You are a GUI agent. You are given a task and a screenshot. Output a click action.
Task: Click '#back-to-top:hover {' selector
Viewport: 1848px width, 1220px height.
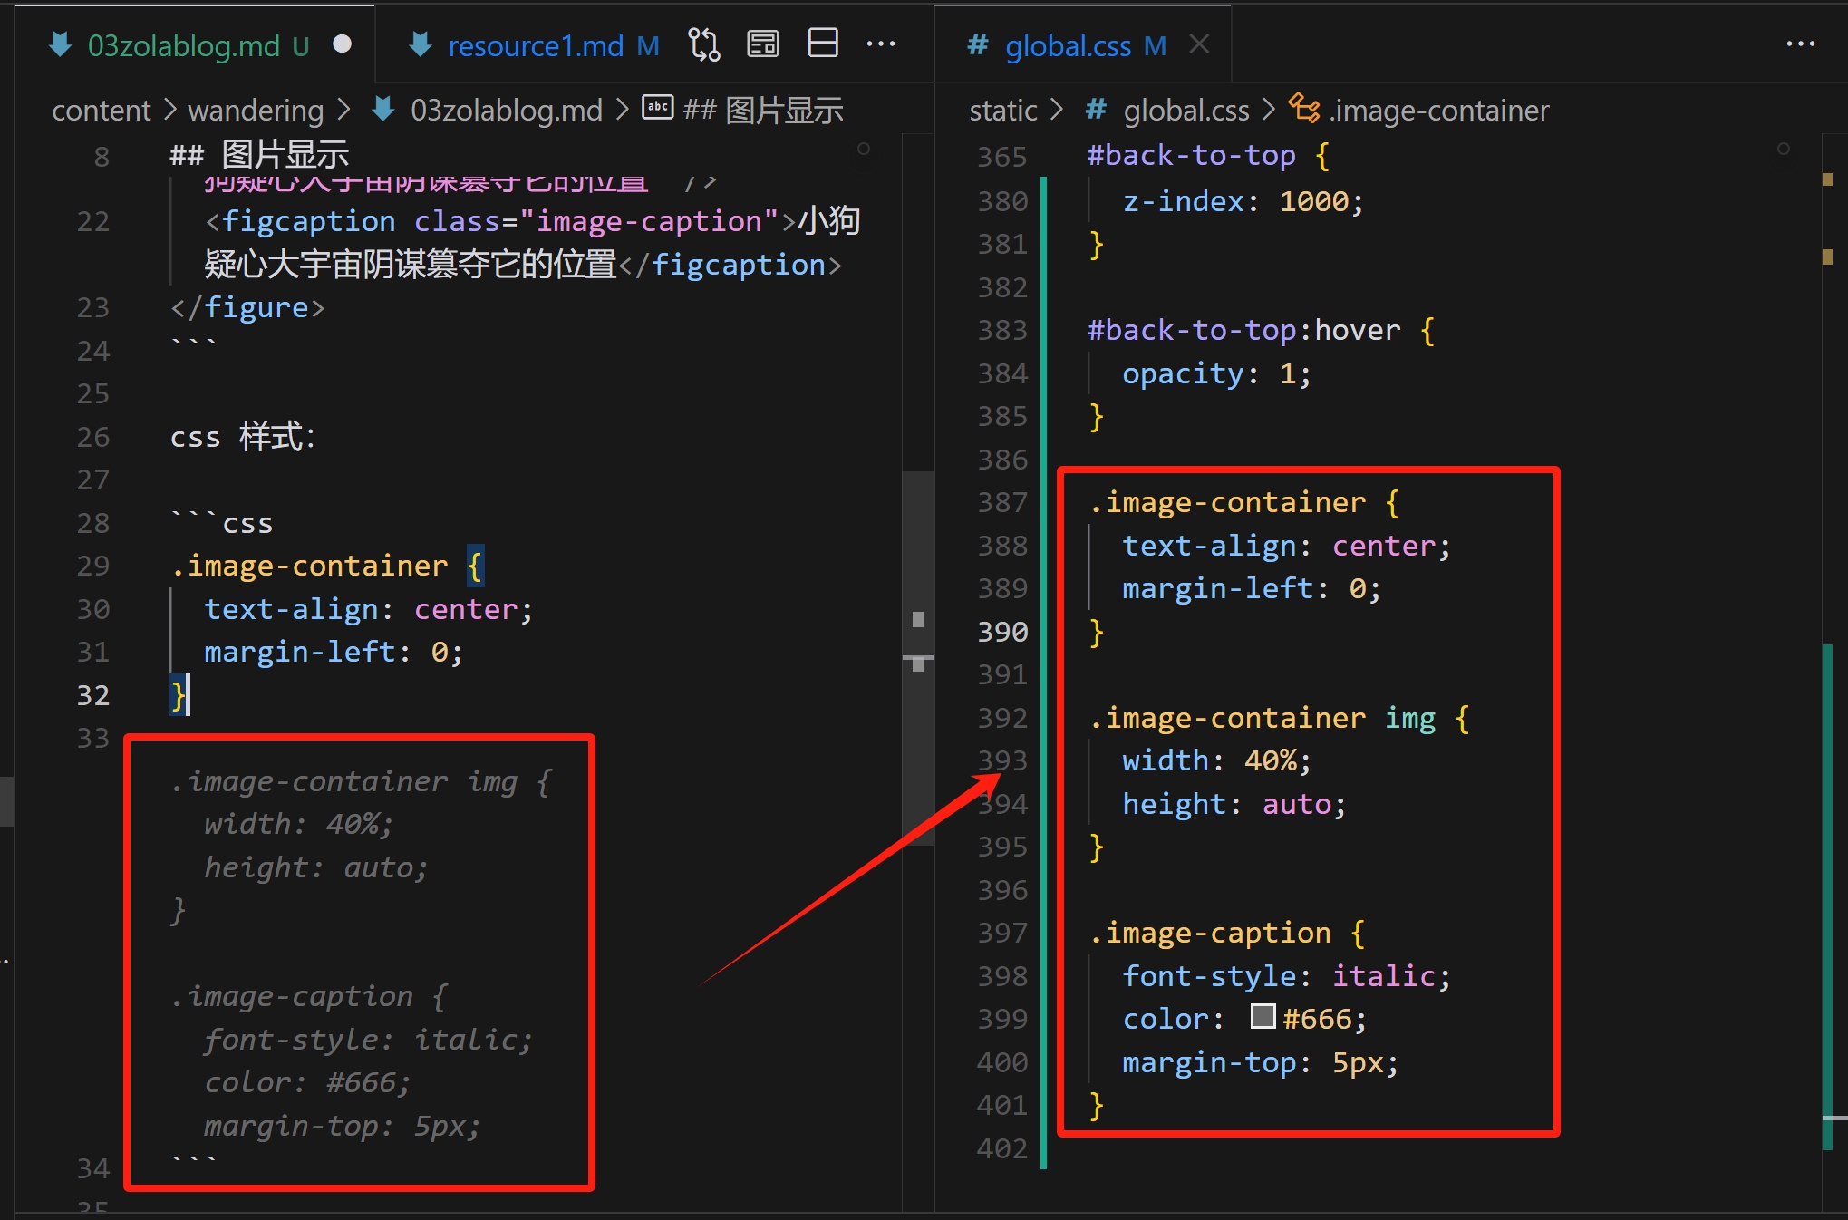1261,330
